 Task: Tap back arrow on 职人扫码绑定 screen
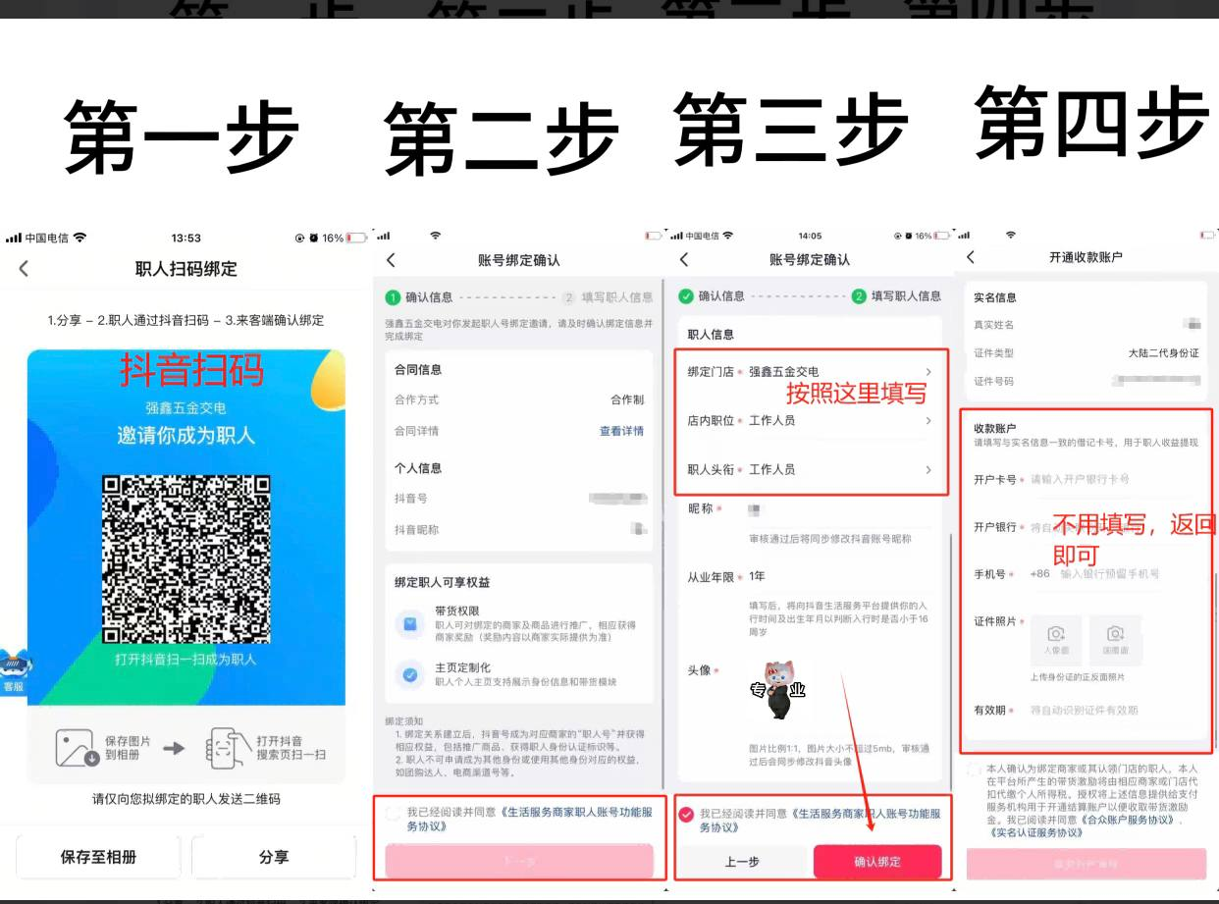coord(25,269)
